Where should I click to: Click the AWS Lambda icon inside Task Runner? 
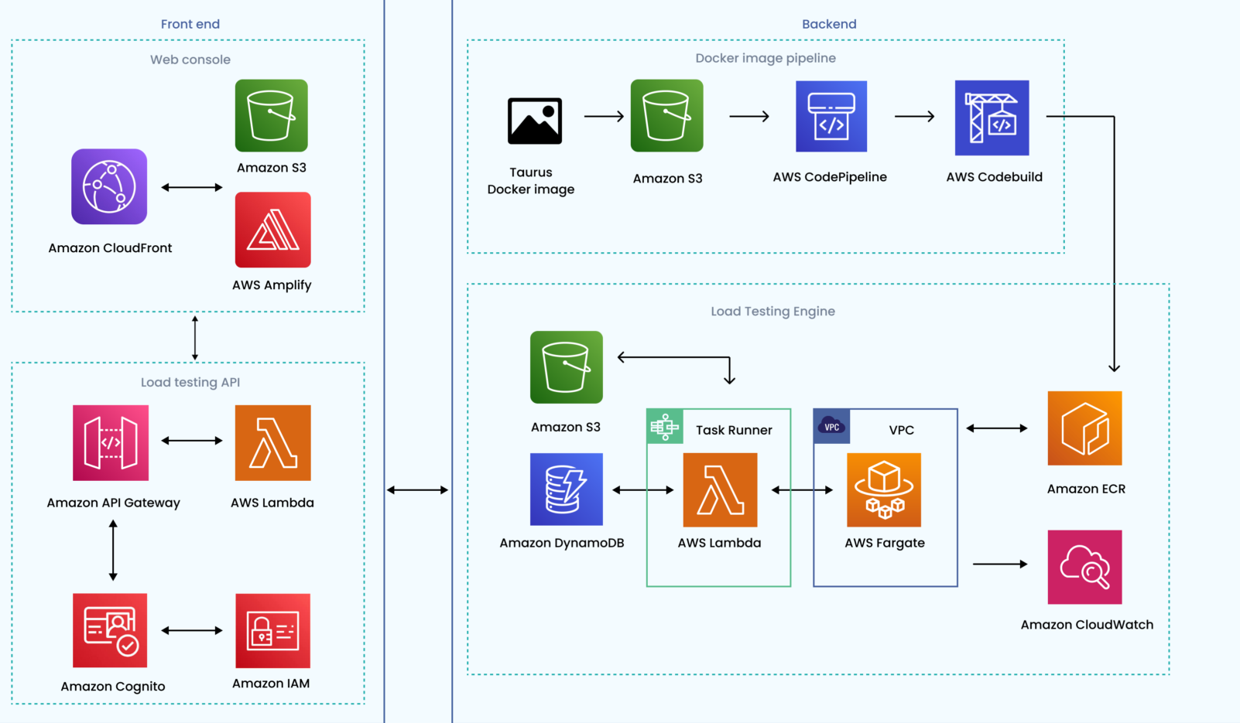[x=720, y=490]
